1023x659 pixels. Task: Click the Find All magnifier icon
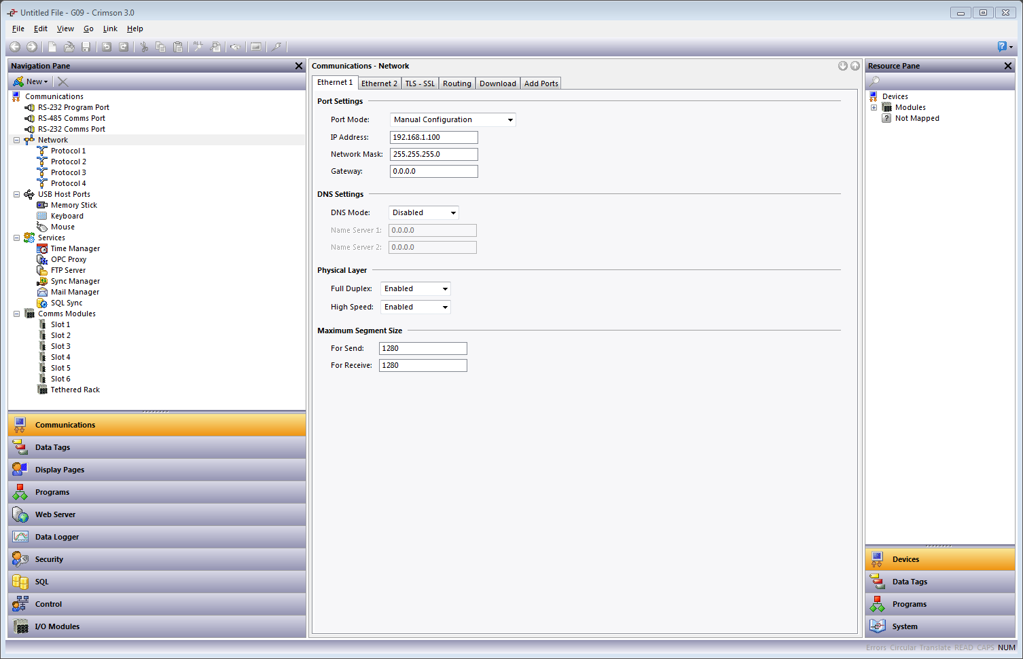click(198, 47)
